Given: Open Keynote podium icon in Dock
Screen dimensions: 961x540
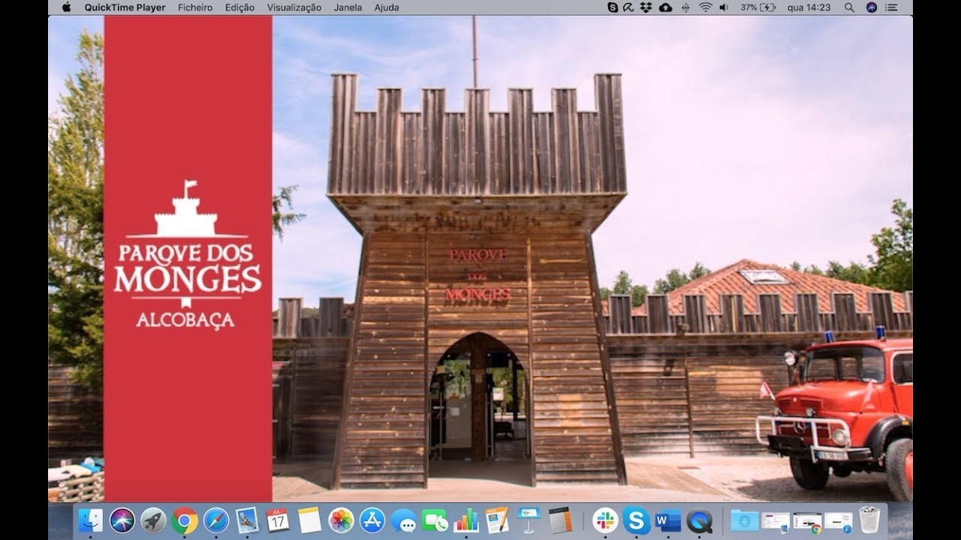Looking at the screenshot, I should 529,520.
